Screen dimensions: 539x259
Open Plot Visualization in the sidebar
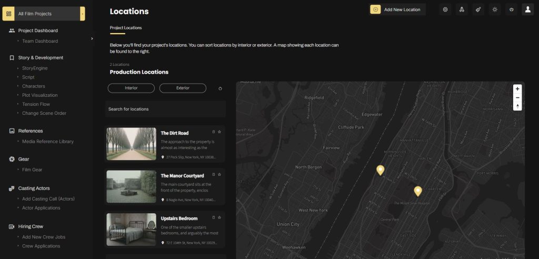click(x=40, y=95)
